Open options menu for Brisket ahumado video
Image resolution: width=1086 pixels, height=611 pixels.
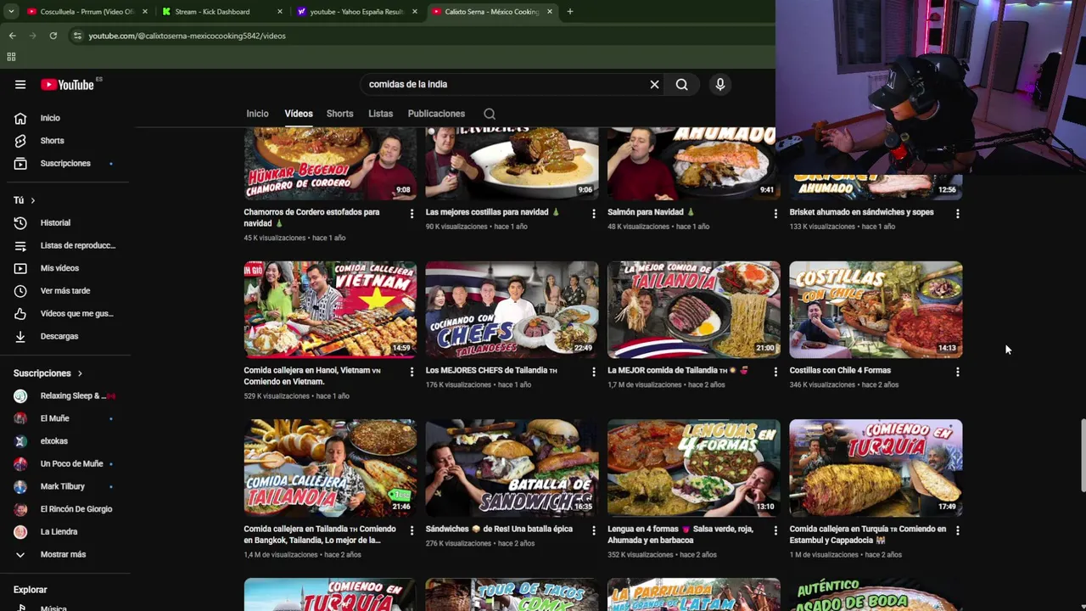[x=957, y=214]
